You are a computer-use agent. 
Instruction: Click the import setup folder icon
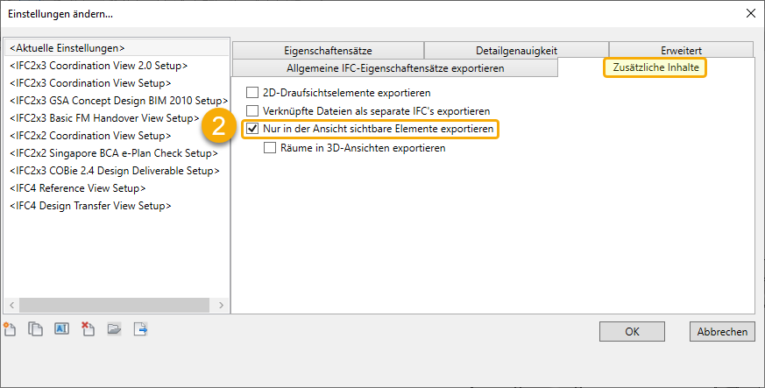(x=114, y=329)
